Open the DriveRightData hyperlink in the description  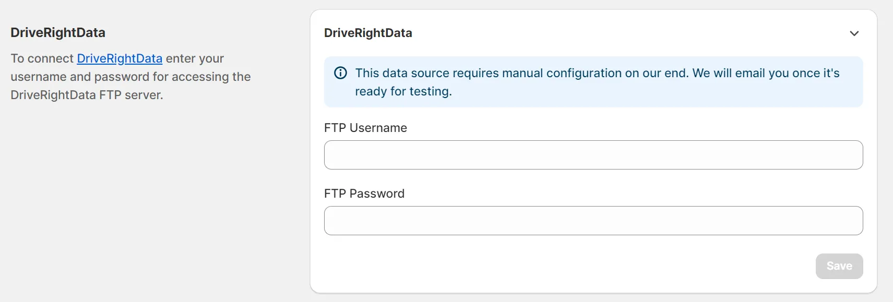pyautogui.click(x=120, y=58)
